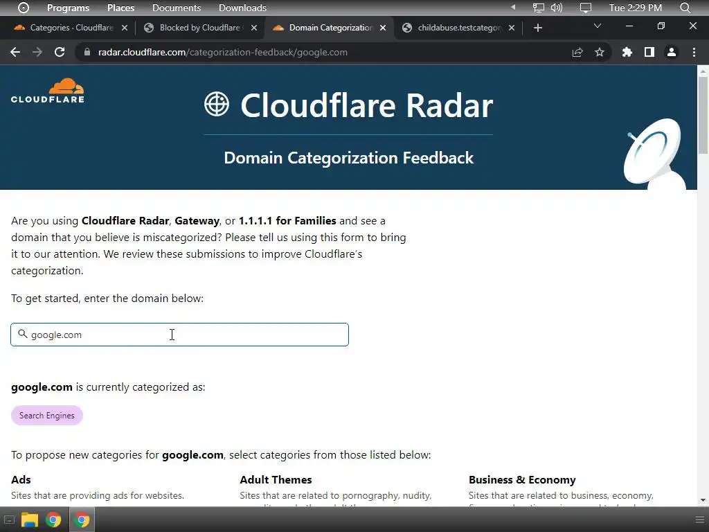
Task: Click the Search Engines category pill
Action: click(x=47, y=416)
